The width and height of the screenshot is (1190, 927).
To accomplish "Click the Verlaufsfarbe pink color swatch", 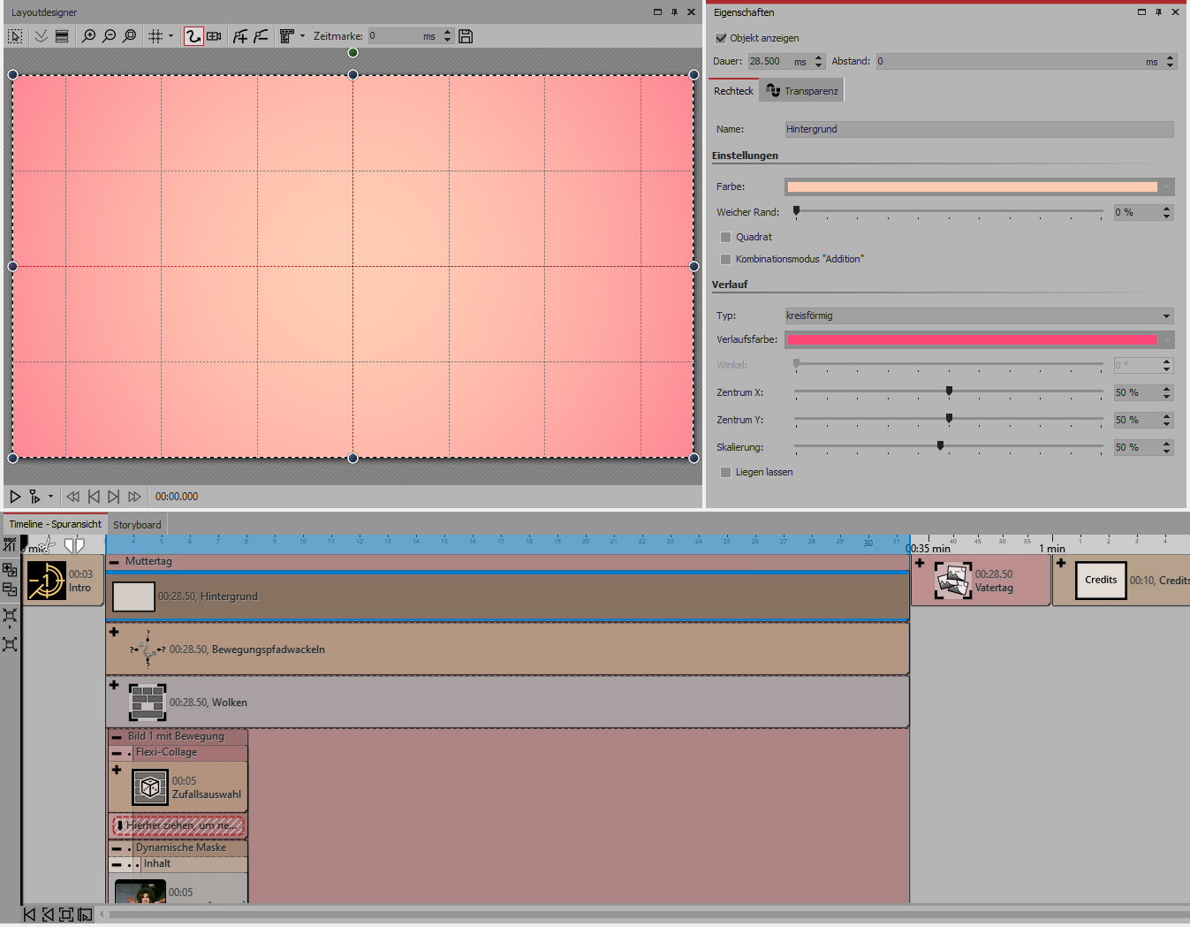I will coord(972,339).
